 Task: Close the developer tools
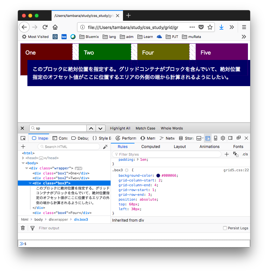[246, 138]
